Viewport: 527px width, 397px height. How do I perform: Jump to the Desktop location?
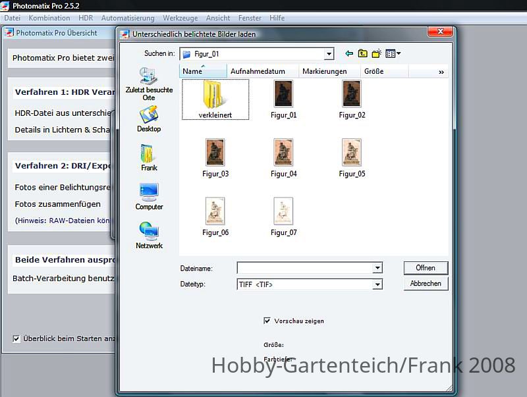[x=149, y=119]
